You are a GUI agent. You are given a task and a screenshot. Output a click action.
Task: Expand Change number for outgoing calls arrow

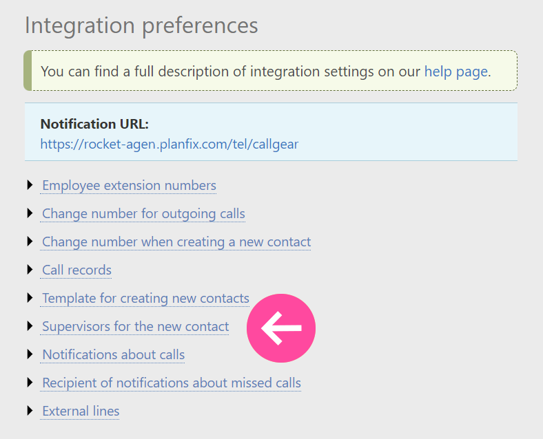[30, 213]
